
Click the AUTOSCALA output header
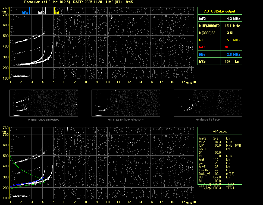[220, 11]
